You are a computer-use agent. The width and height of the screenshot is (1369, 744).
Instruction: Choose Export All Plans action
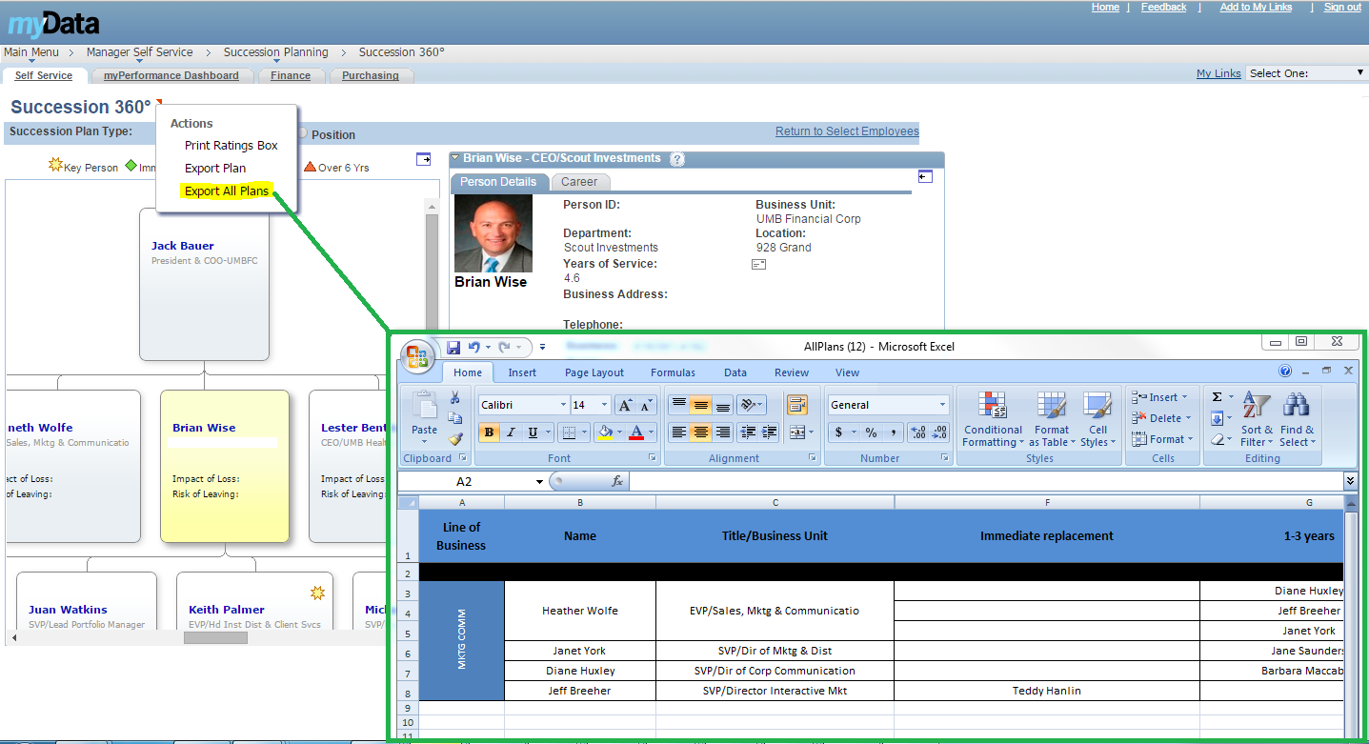[x=227, y=191]
